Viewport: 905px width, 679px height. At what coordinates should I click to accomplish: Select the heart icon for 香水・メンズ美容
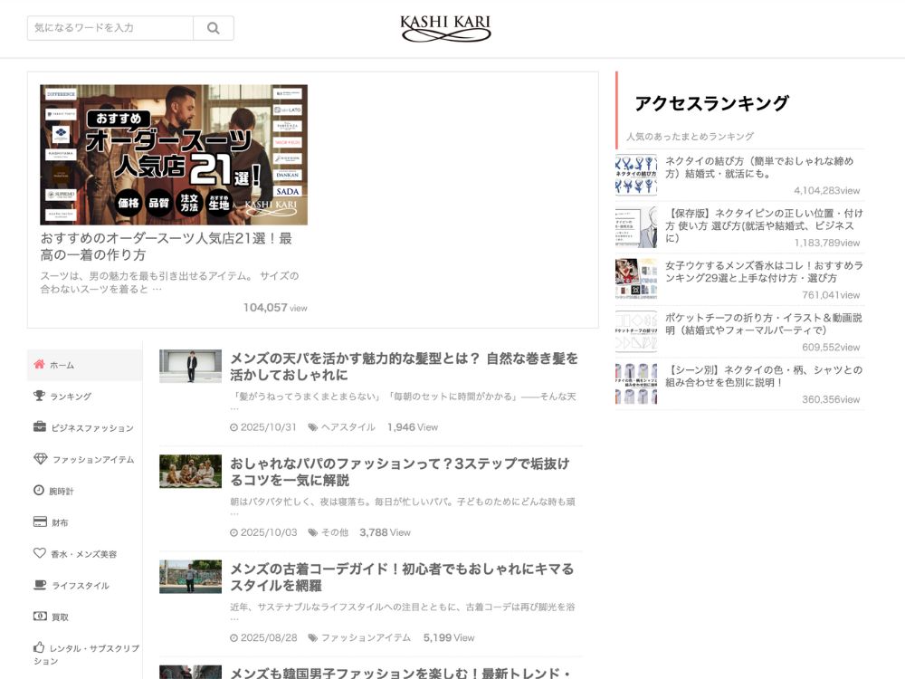[x=39, y=553]
